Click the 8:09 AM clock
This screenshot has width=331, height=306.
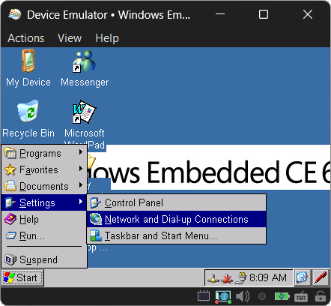click(x=268, y=277)
